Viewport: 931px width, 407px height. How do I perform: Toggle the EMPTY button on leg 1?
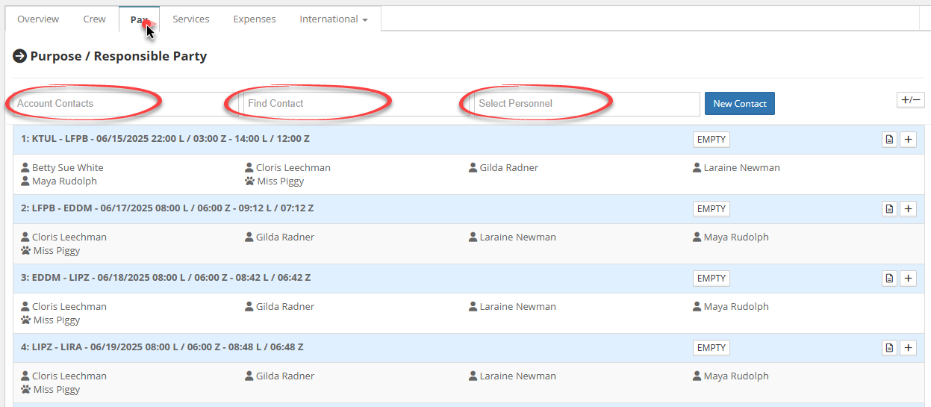pyautogui.click(x=711, y=140)
